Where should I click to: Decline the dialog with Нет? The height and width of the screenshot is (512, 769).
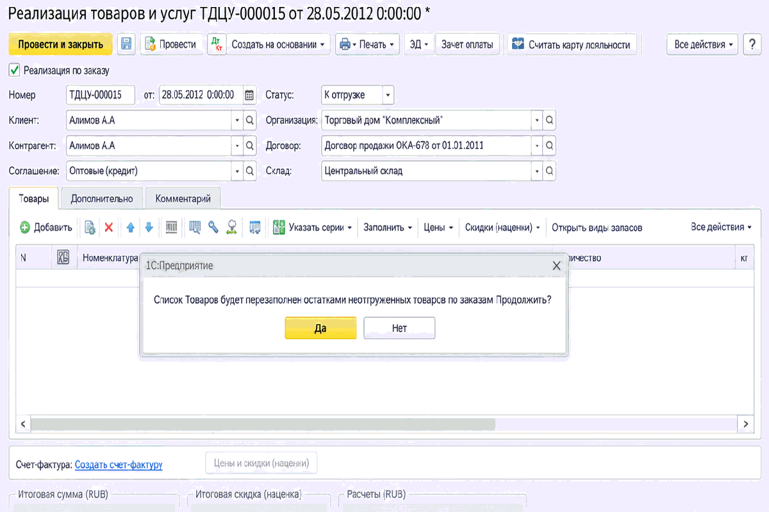click(399, 328)
